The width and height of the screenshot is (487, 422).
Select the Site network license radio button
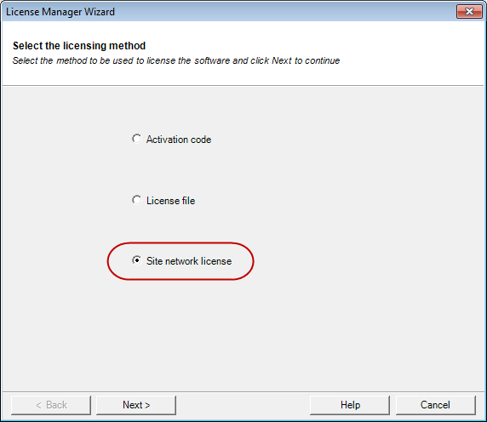(137, 260)
